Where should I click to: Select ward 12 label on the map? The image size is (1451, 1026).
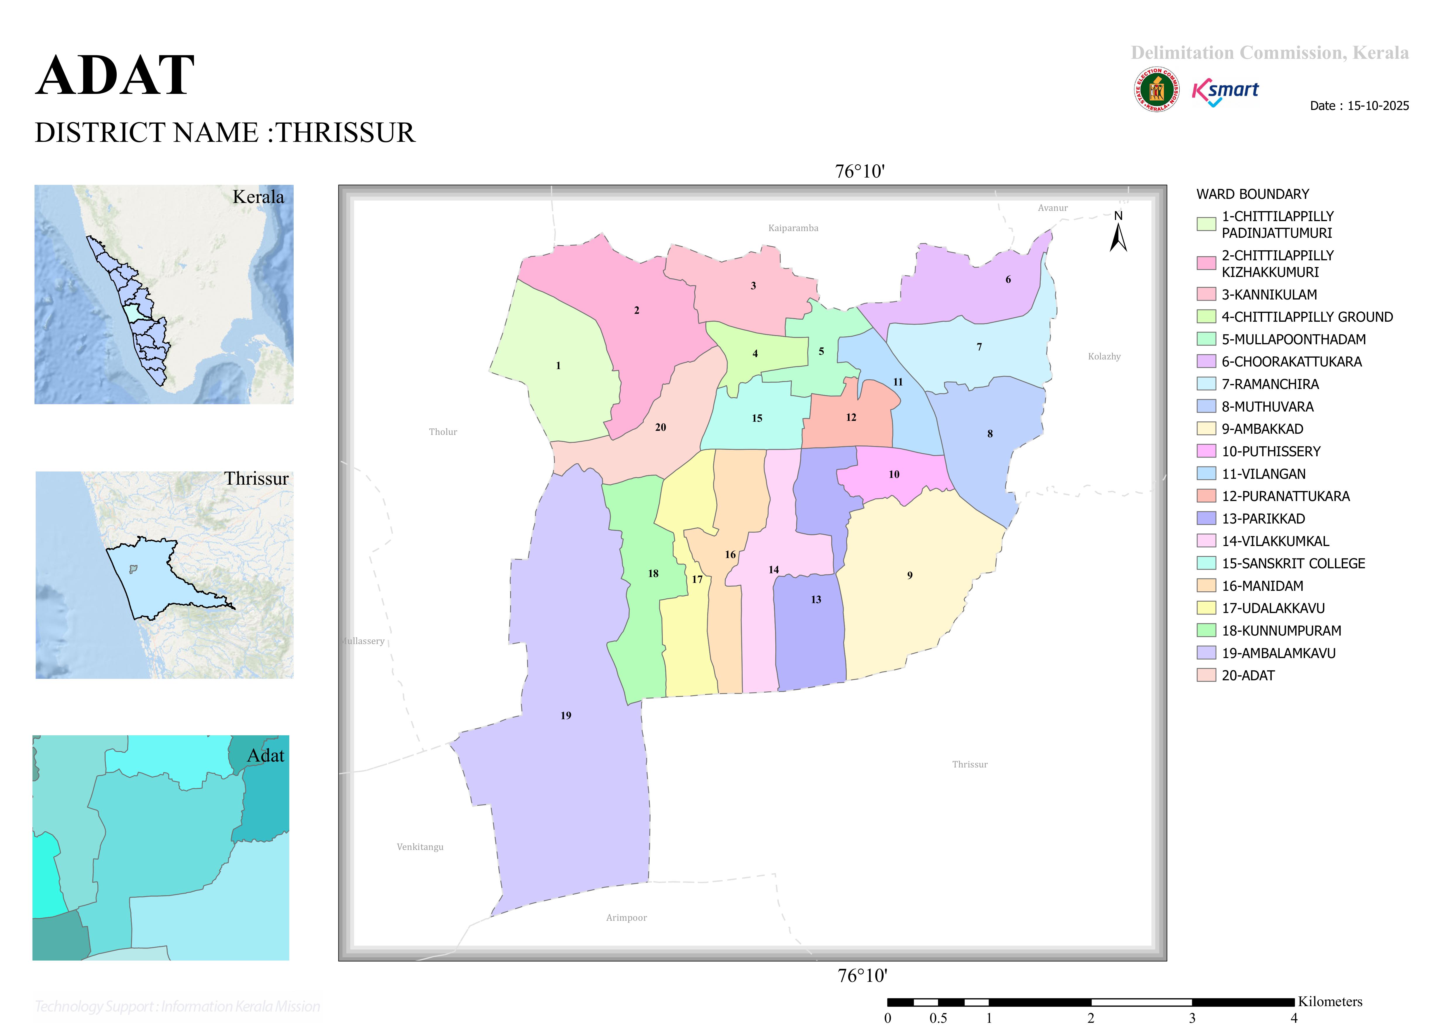coord(851,418)
